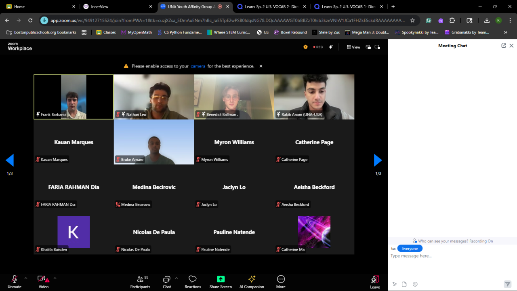Open the Reactions heart menu
The height and width of the screenshot is (291, 517).
193,282
